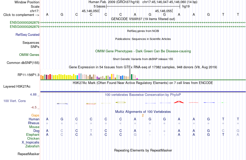Click the Rhesus species label
Screen dimensions: 246x160
34,123
